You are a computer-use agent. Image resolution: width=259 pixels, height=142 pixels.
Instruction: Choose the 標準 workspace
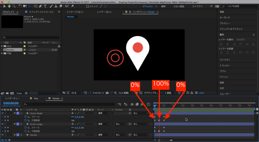163,6
